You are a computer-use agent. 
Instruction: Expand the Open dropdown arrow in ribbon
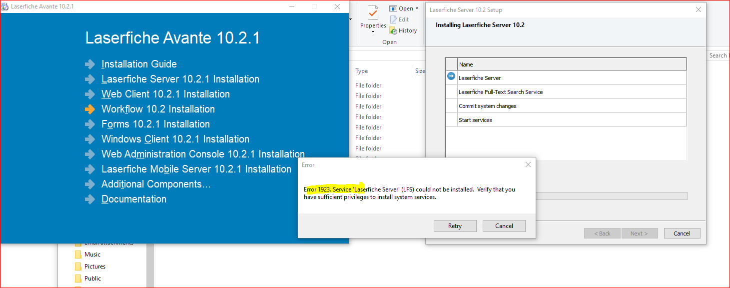pyautogui.click(x=417, y=8)
